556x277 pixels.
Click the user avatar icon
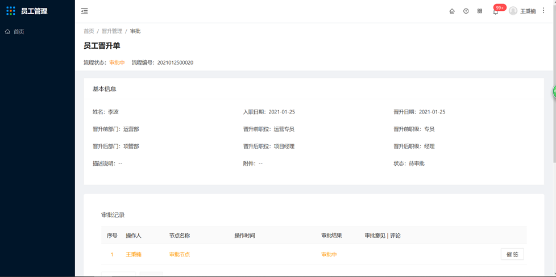(513, 11)
